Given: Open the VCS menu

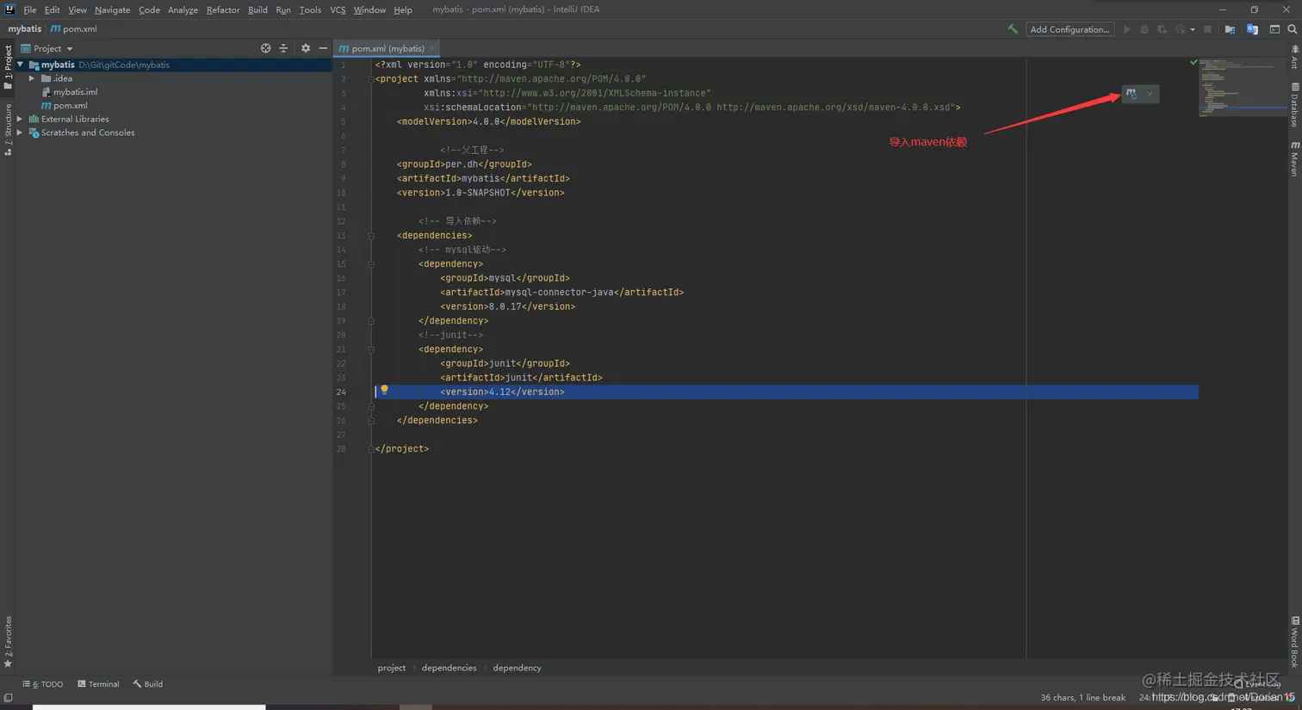Looking at the screenshot, I should (x=338, y=9).
